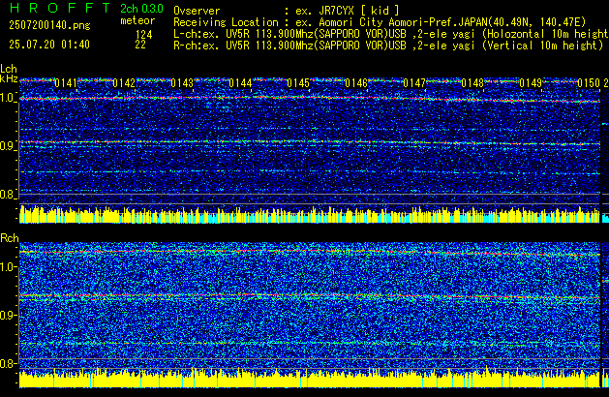
Task: Click the 0147 time marker
Action: [414, 83]
